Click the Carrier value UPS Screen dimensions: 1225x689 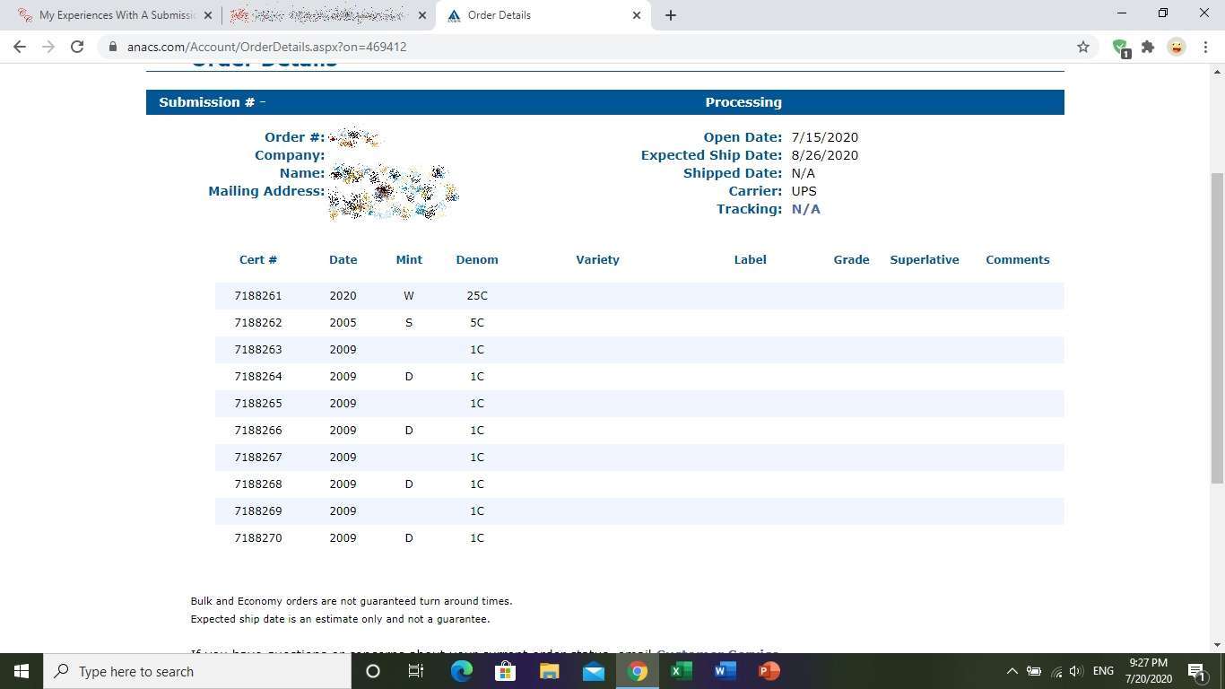(804, 191)
